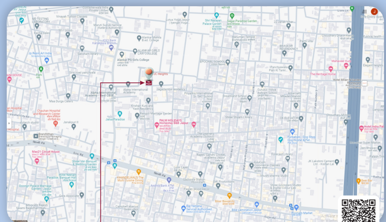Open the Rangoli Marriage Garden pin

[137, 116]
